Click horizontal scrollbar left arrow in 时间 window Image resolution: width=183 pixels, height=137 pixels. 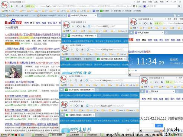(x=130, y=74)
